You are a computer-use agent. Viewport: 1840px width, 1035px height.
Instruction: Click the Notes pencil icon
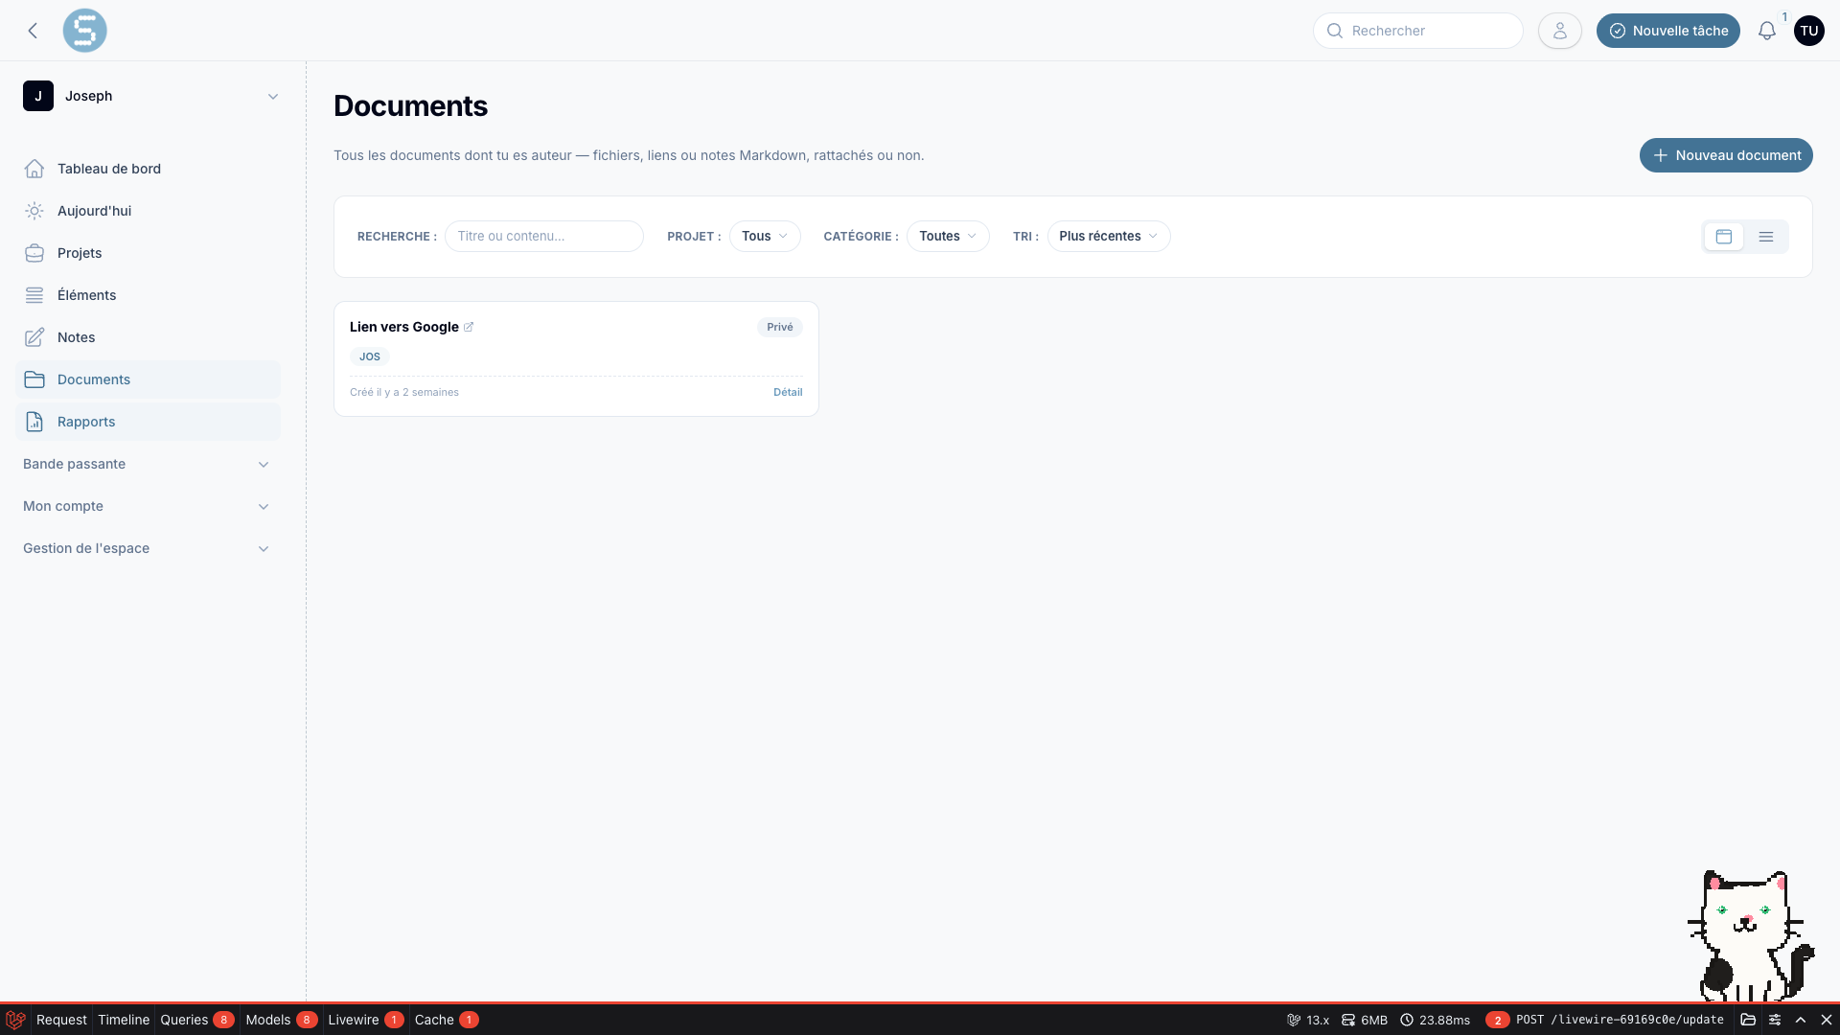[x=34, y=337]
